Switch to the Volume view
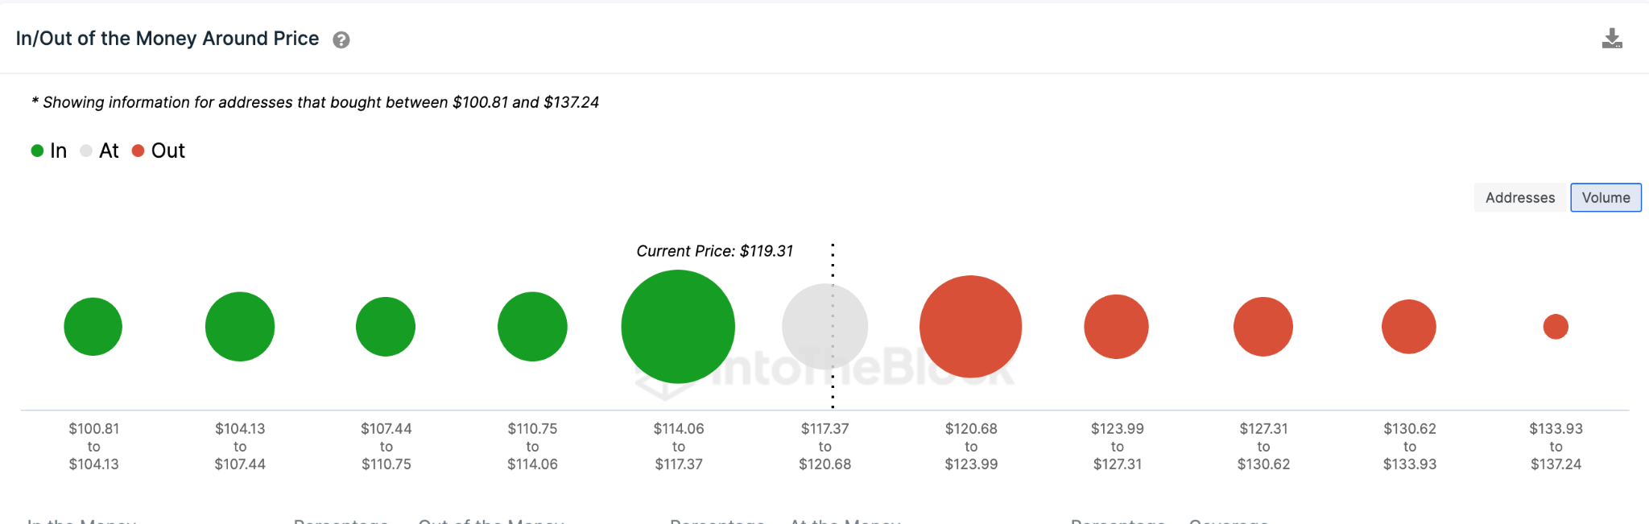1649x524 pixels. click(x=1606, y=197)
